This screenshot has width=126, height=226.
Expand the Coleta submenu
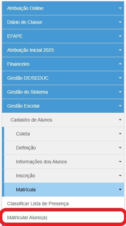(64, 134)
